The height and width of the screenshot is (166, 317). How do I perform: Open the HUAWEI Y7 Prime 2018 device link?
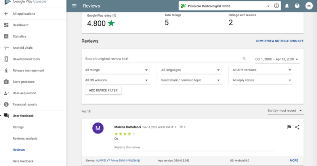click(118, 160)
